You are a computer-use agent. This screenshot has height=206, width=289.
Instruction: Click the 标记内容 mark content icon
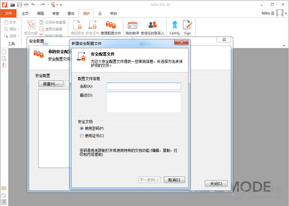31,25
